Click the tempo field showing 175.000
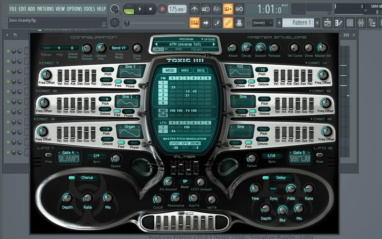The image size is (382, 239). click(x=177, y=9)
